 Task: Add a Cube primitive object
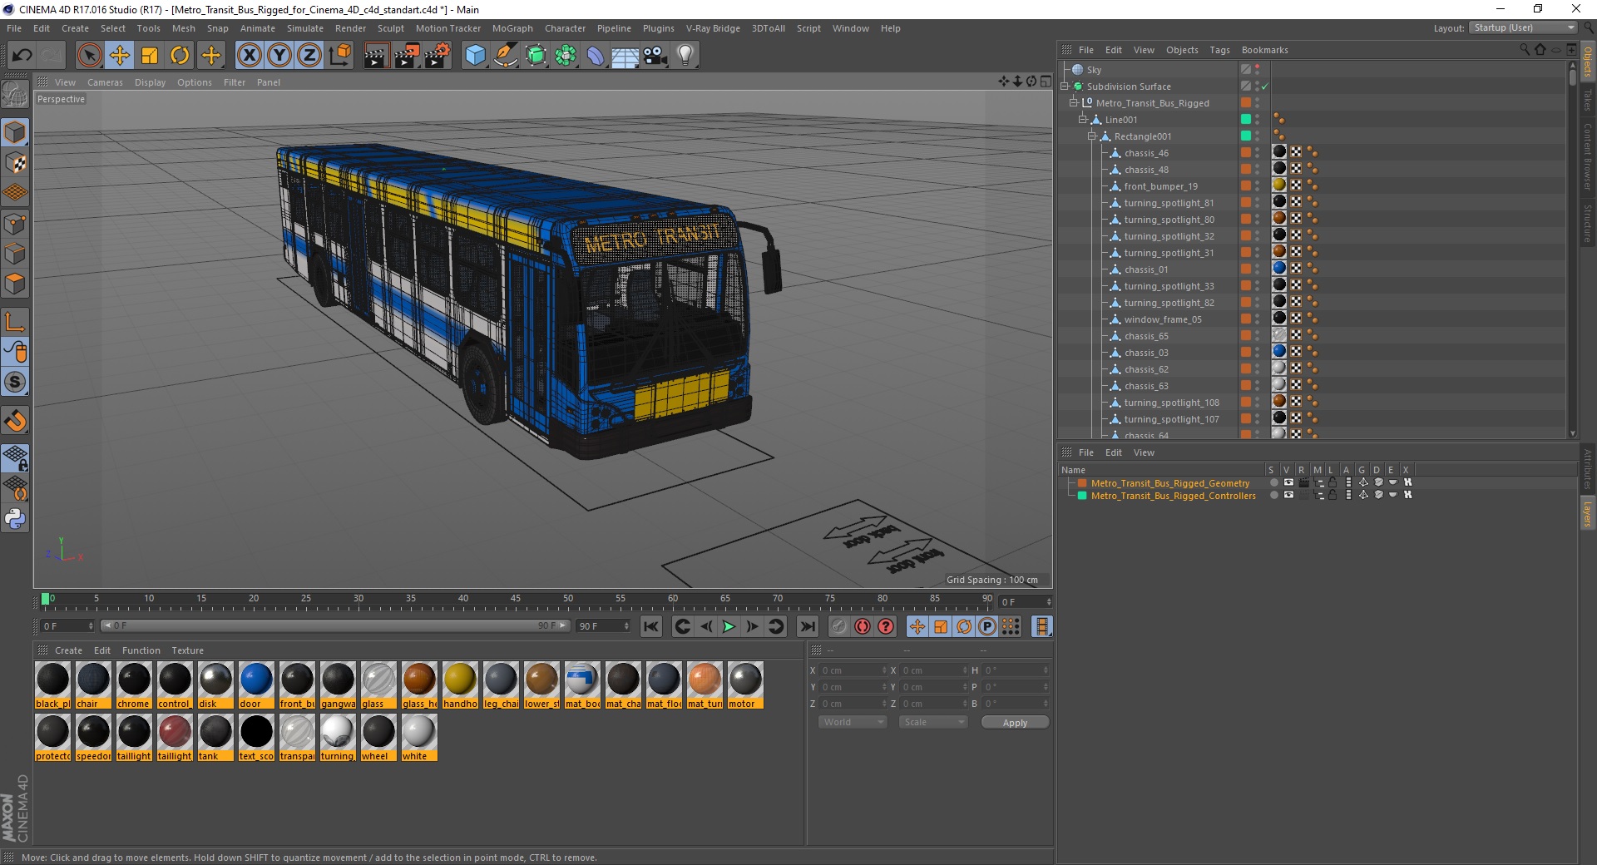(475, 56)
